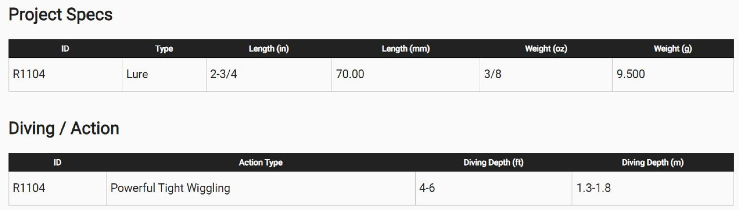Viewport: 739px width, 210px height.
Task: Click the Diving Depth (m) column header
Action: (x=653, y=163)
